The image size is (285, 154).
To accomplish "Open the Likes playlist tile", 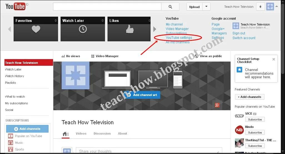I will (129, 29).
